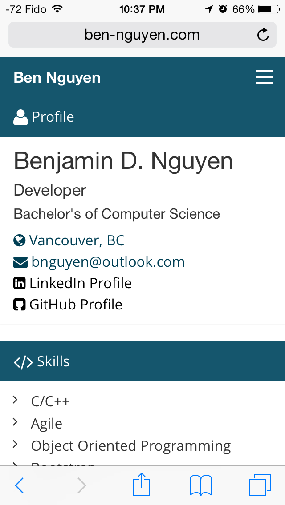
Task: Open the GitHub Profile link
Action: click(76, 305)
